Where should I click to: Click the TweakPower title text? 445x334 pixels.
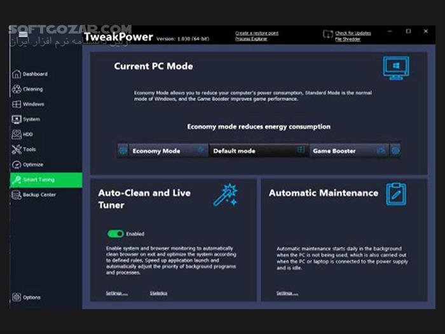pyautogui.click(x=119, y=37)
